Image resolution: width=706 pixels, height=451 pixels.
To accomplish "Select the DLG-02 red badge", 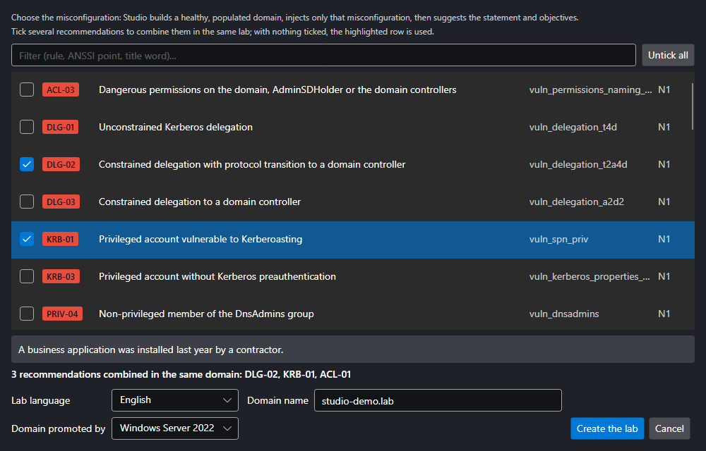I will click(61, 164).
